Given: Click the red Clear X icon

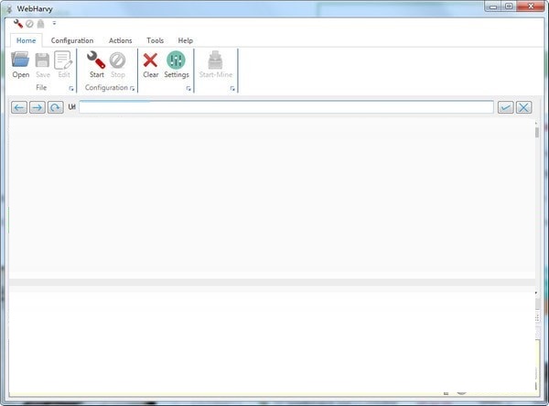Looking at the screenshot, I should (150, 61).
